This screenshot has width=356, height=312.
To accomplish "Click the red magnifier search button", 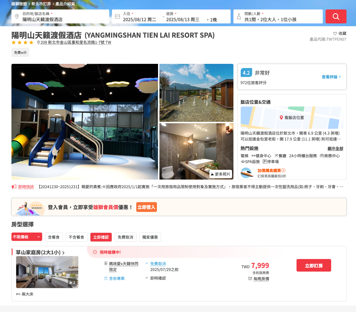I will tap(336, 16).
